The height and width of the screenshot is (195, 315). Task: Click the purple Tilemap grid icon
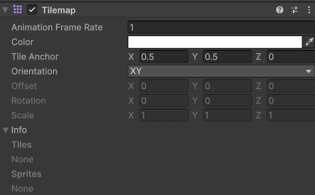pyautogui.click(x=18, y=9)
